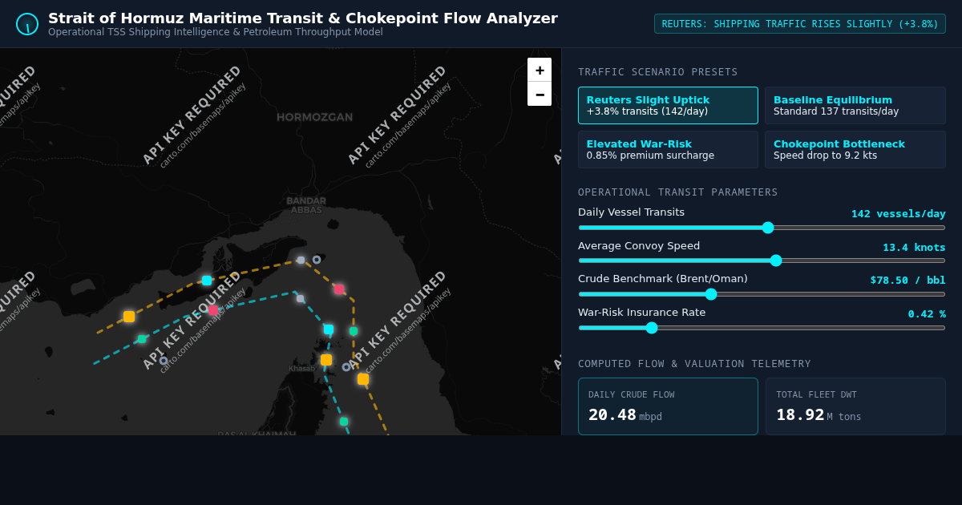Select green vessel marker on amber dashed lane
The width and height of the screenshot is (962, 505).
(x=354, y=331)
